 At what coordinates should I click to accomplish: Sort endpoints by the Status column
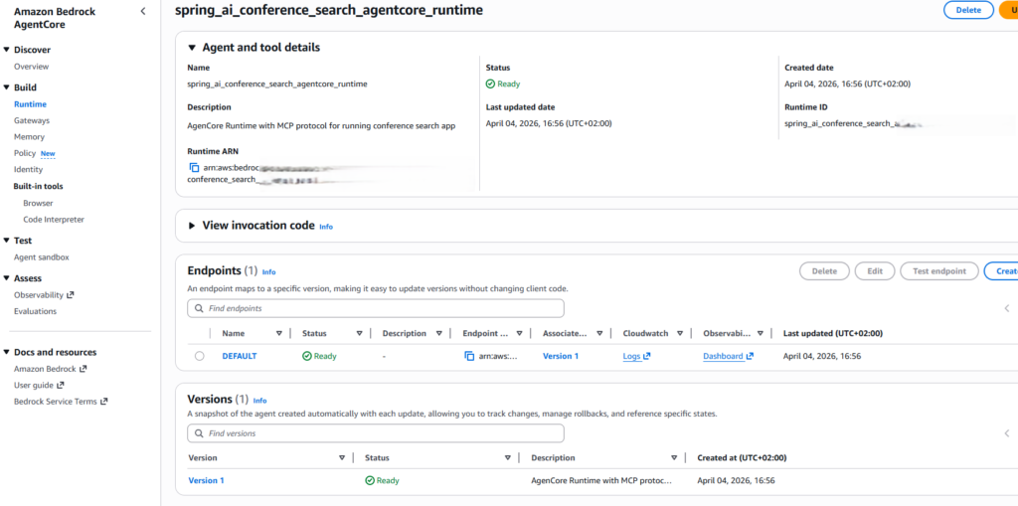click(x=359, y=333)
